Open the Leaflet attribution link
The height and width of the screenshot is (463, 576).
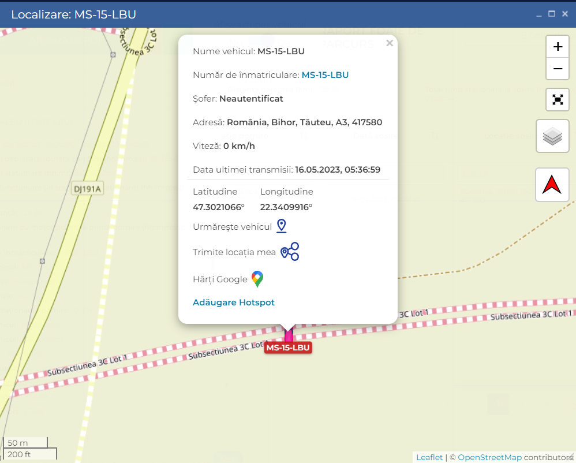[x=429, y=457]
